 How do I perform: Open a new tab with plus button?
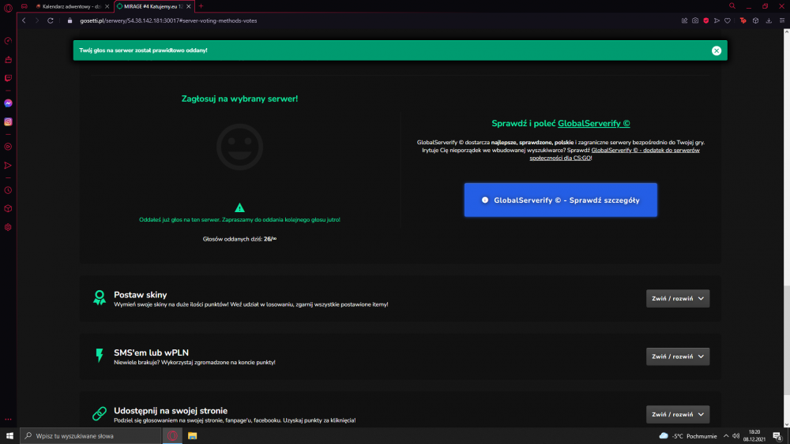pos(201,6)
